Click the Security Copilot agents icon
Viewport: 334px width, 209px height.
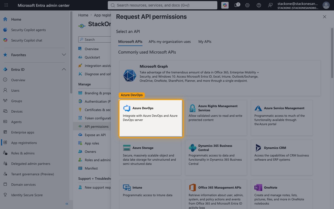(x=5, y=30)
